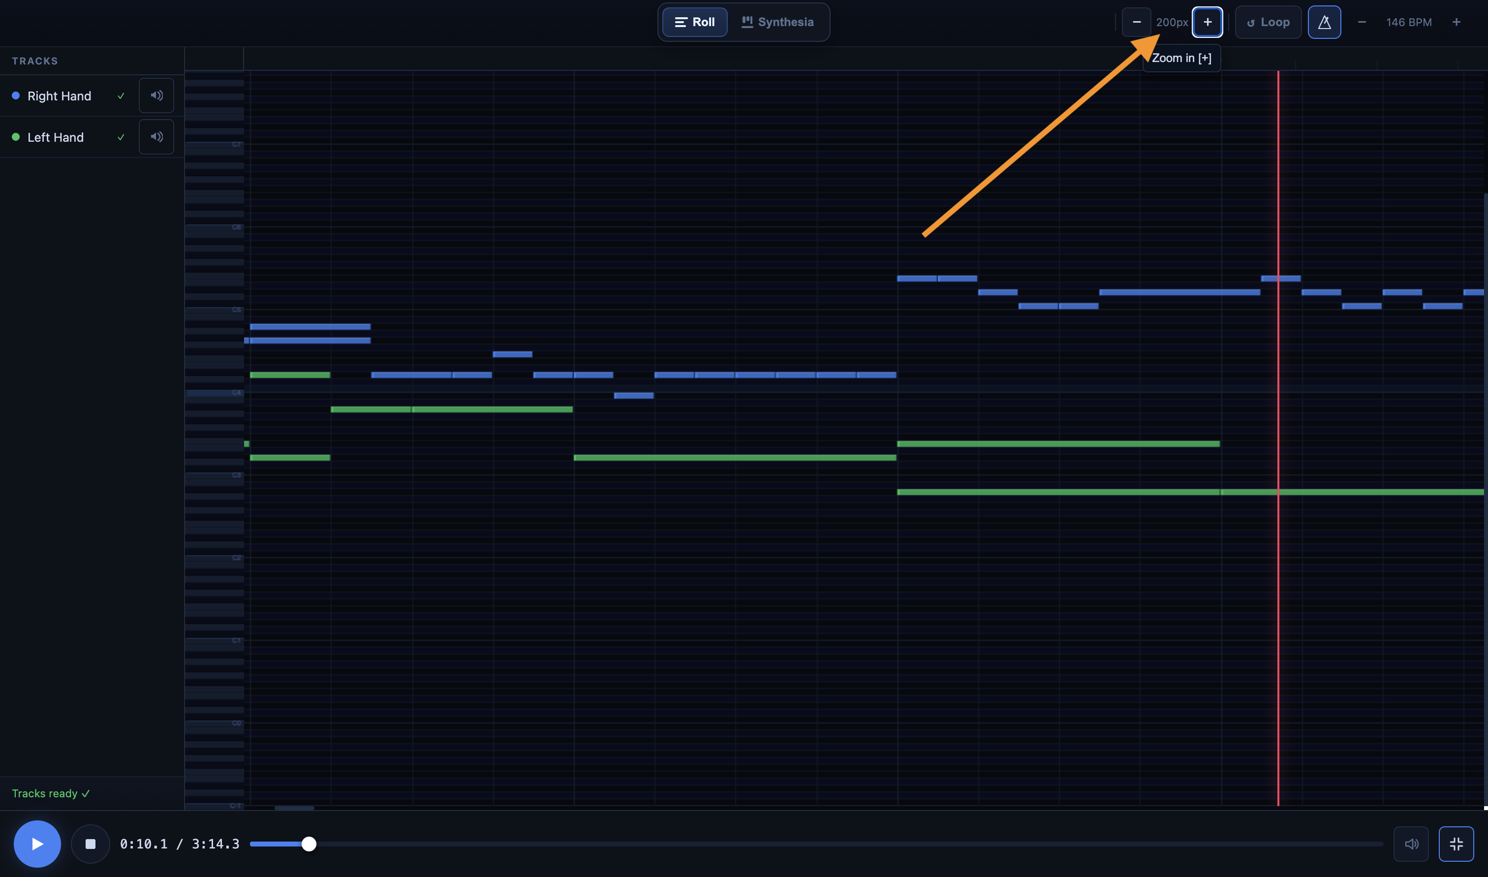Click the Play button

click(36, 844)
